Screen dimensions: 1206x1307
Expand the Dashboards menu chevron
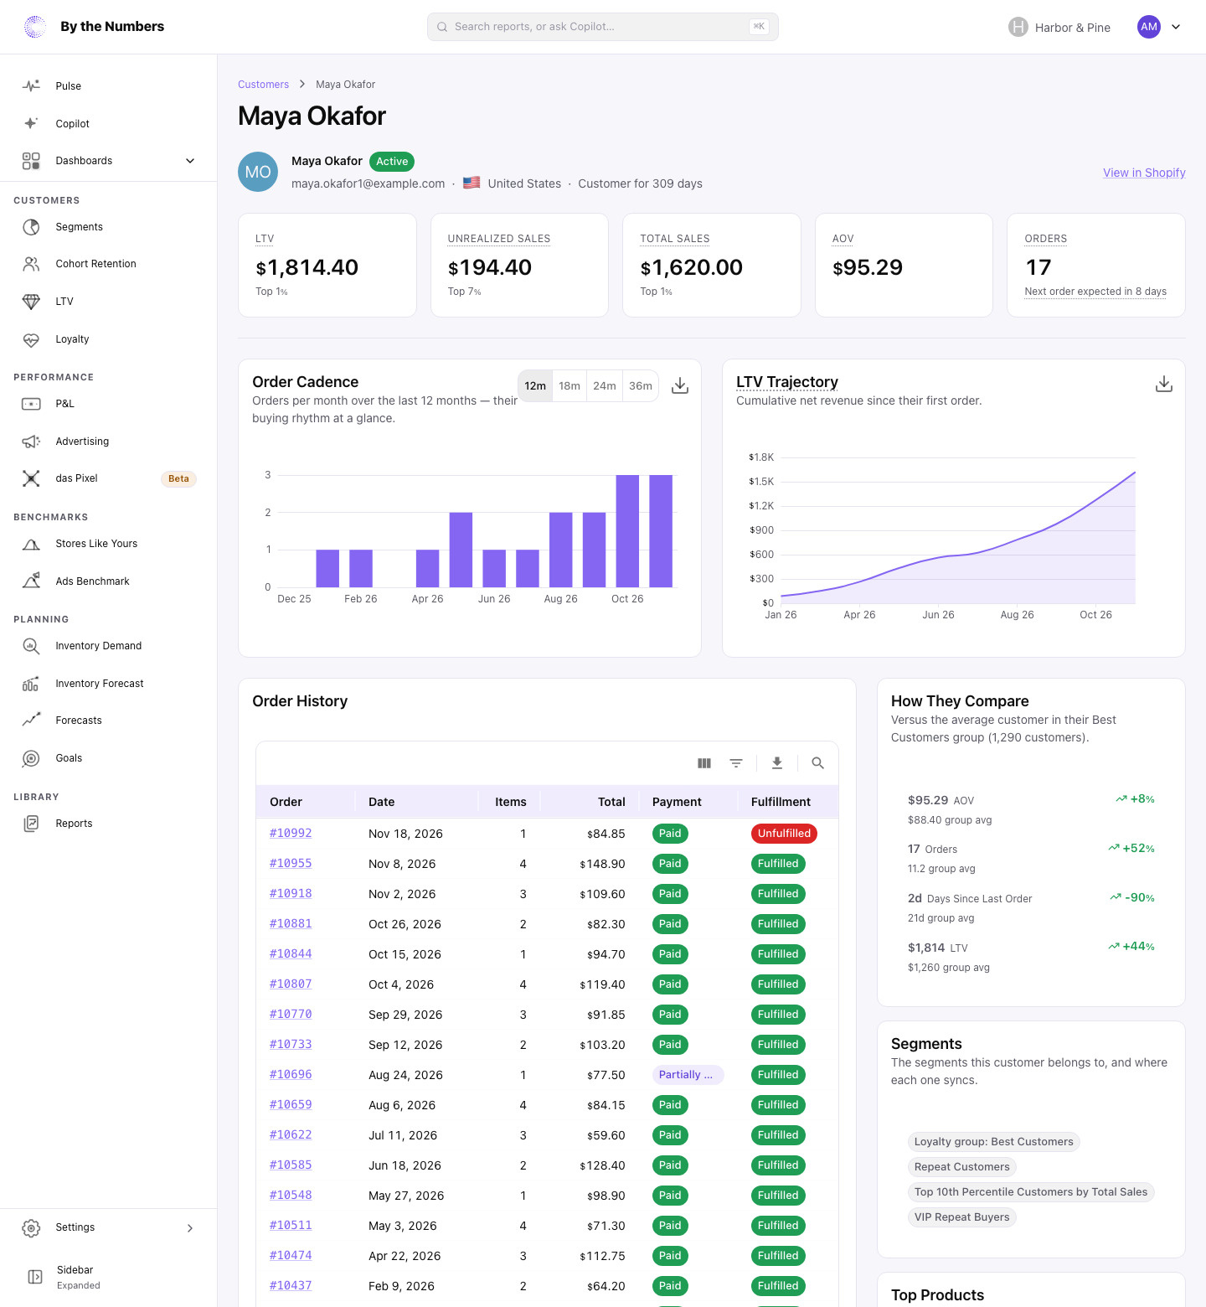pyautogui.click(x=190, y=161)
